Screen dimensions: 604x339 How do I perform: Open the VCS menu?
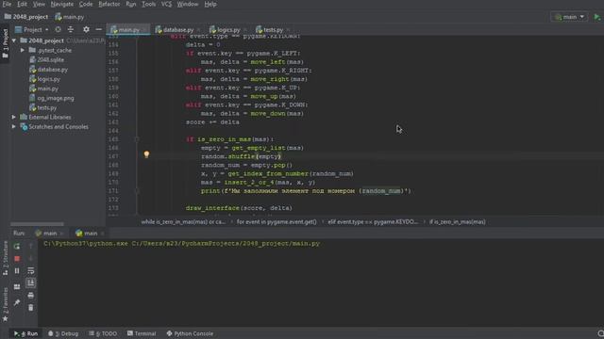click(166, 4)
